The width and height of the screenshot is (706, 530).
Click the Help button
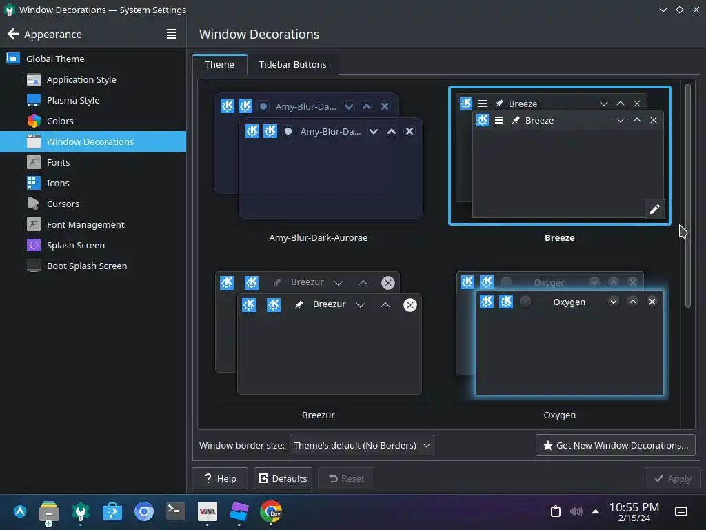(x=220, y=478)
